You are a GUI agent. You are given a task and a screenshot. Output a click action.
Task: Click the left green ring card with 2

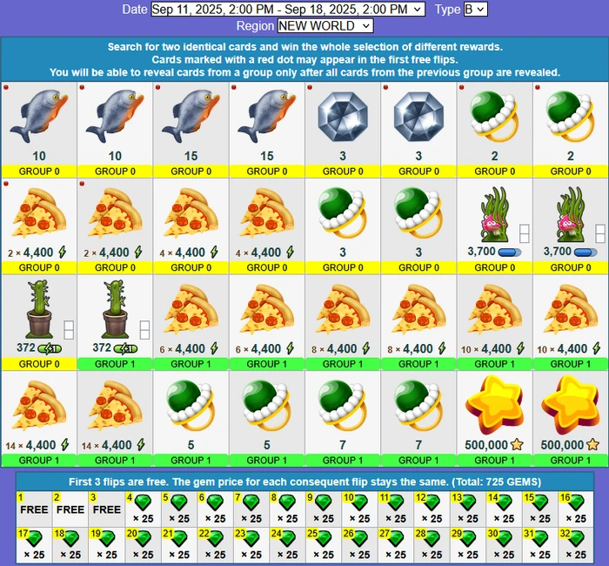[x=494, y=131]
